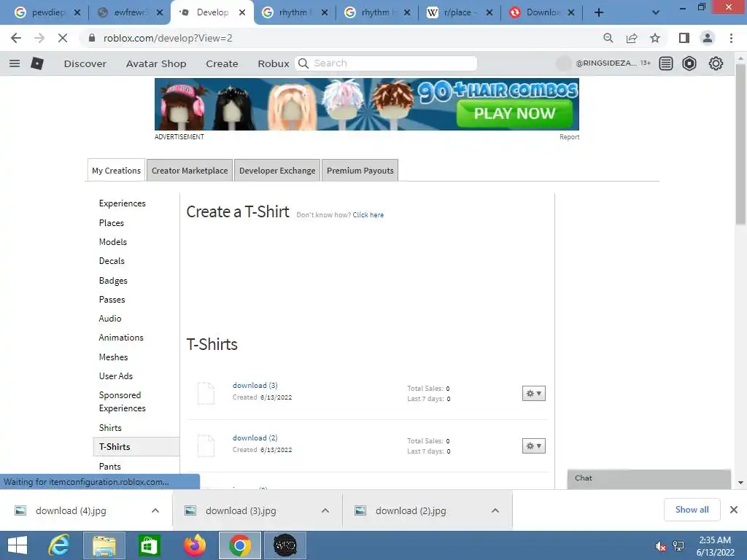Expand options for download (4).jpg download
Screen dimensions: 747x560
pos(155,510)
